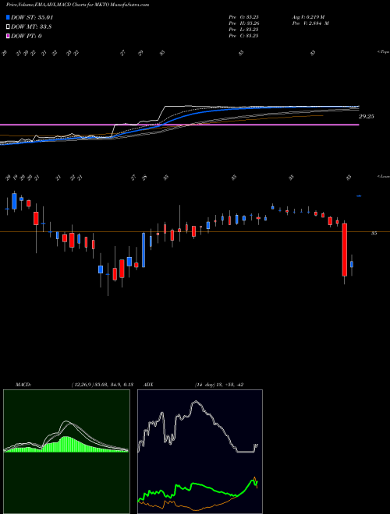
Task: Click the 29.25 price label on EMA chart
Action: (367, 116)
